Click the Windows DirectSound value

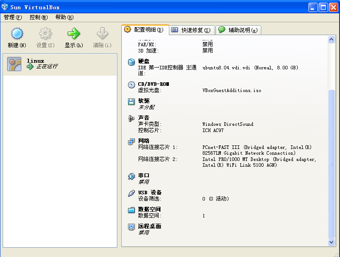click(228, 124)
